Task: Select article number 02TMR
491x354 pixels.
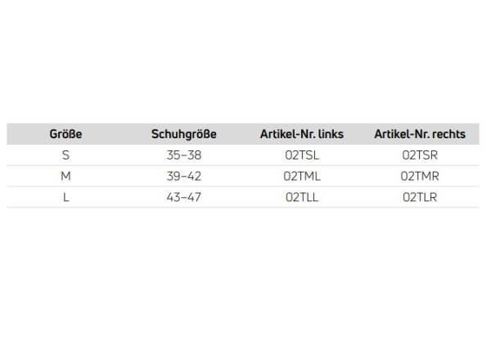Action: [420, 176]
